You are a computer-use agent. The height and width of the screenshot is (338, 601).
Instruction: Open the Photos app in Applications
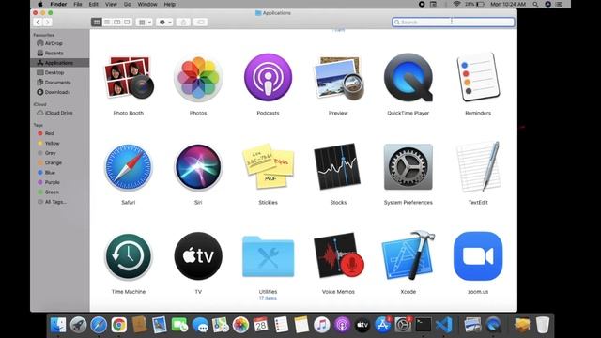pyautogui.click(x=198, y=78)
